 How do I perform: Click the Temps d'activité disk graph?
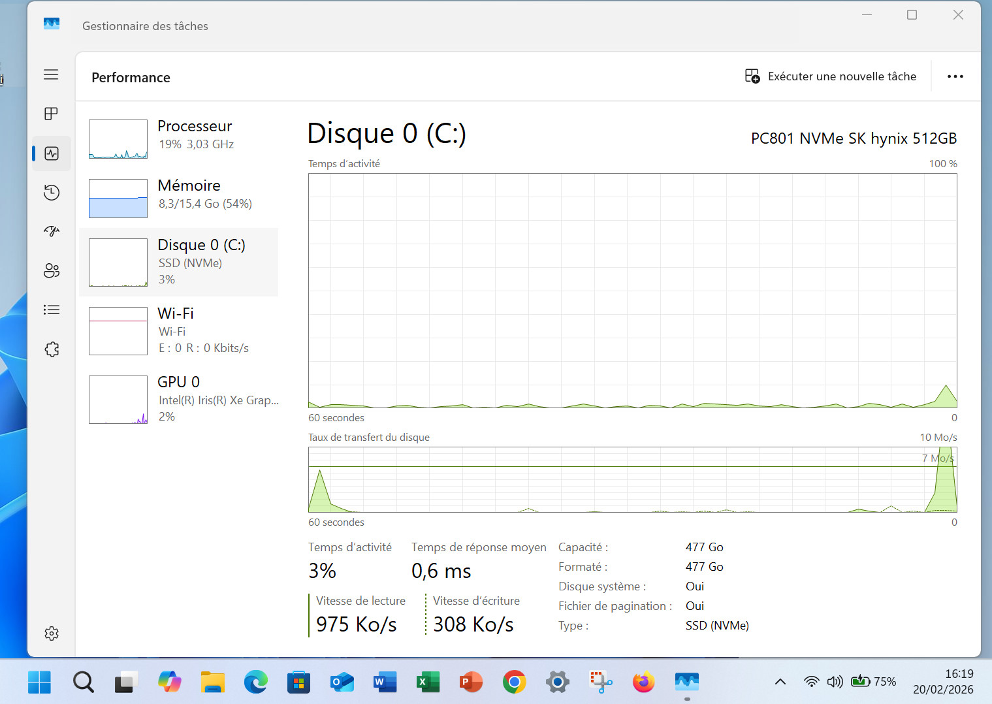click(x=632, y=291)
